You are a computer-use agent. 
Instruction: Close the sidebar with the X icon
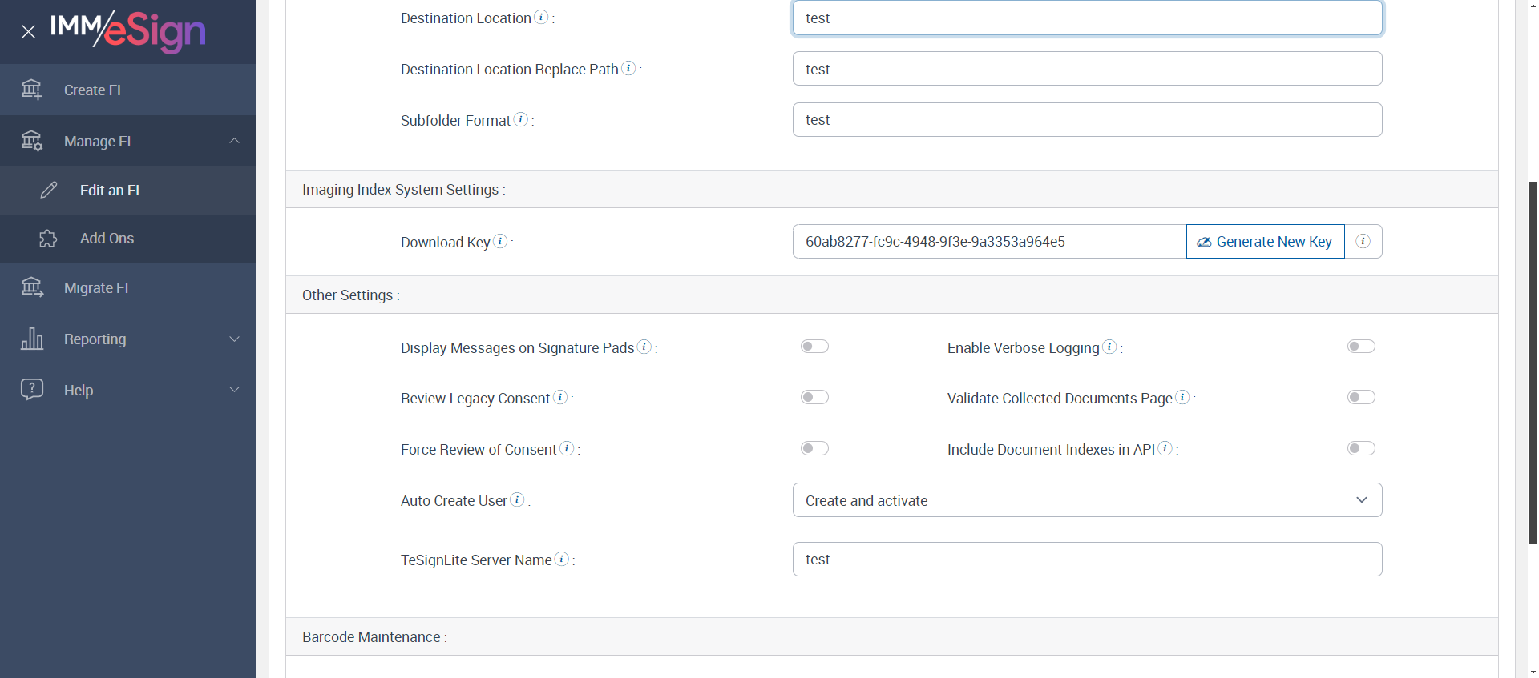click(x=29, y=32)
